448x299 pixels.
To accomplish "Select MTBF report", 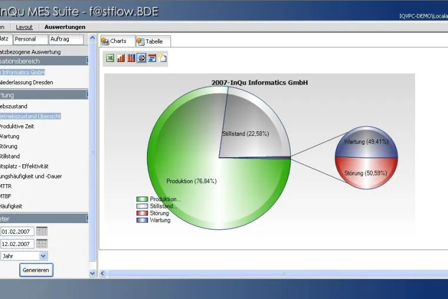I will (x=5, y=196).
